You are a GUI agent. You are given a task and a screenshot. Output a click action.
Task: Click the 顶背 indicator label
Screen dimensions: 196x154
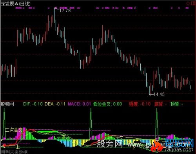177,104
